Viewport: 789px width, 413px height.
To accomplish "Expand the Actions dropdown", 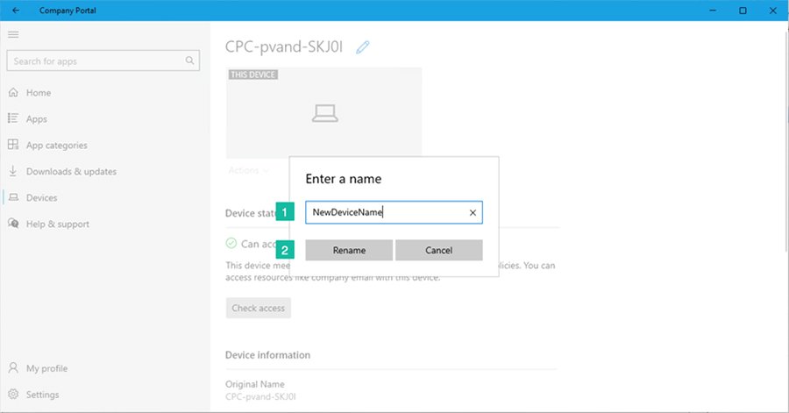I will coord(248,170).
